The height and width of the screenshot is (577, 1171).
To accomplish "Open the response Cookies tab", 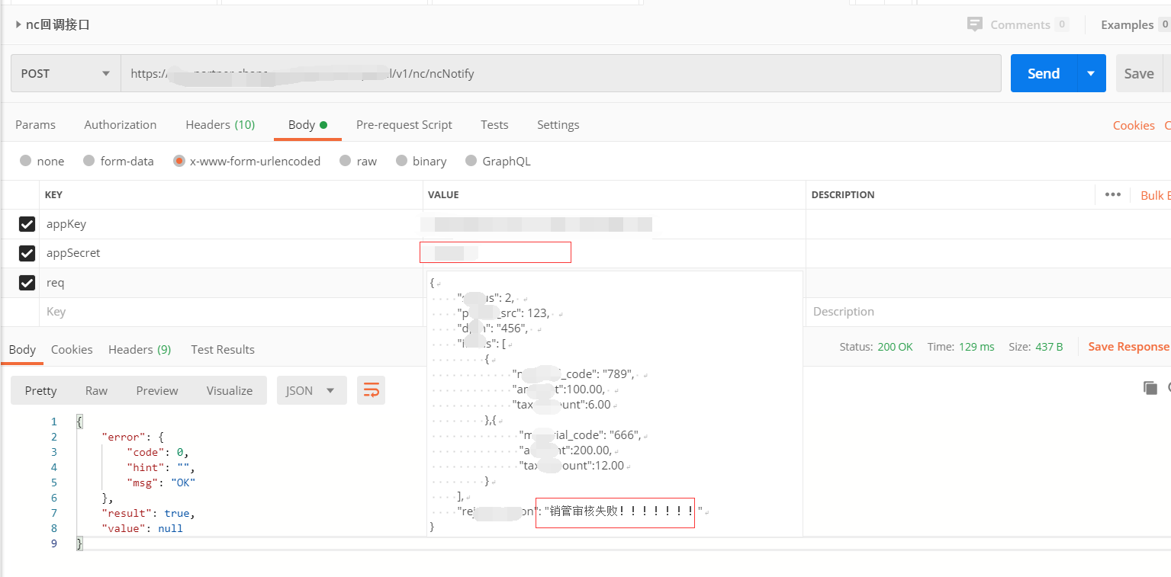I will click(72, 349).
